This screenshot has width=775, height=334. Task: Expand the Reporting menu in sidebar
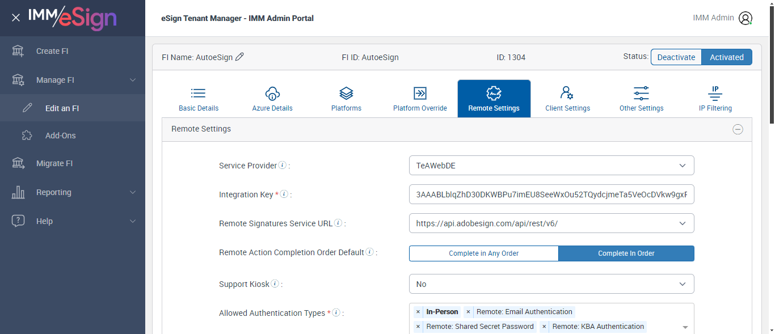(73, 192)
